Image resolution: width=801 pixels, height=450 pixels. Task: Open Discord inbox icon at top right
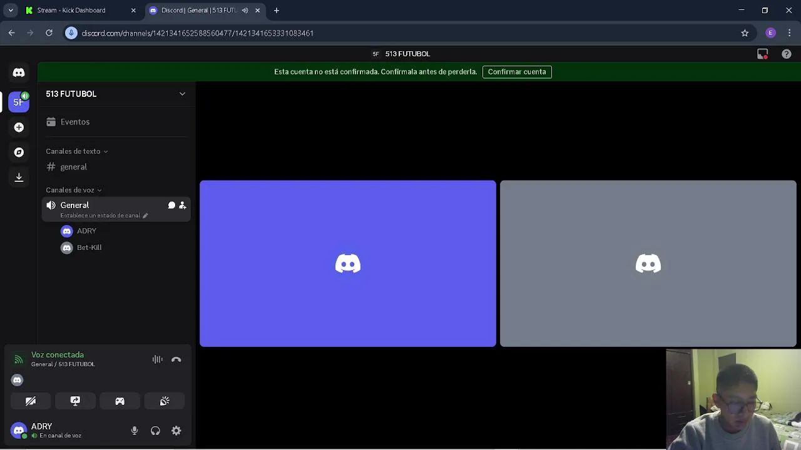pyautogui.click(x=762, y=54)
